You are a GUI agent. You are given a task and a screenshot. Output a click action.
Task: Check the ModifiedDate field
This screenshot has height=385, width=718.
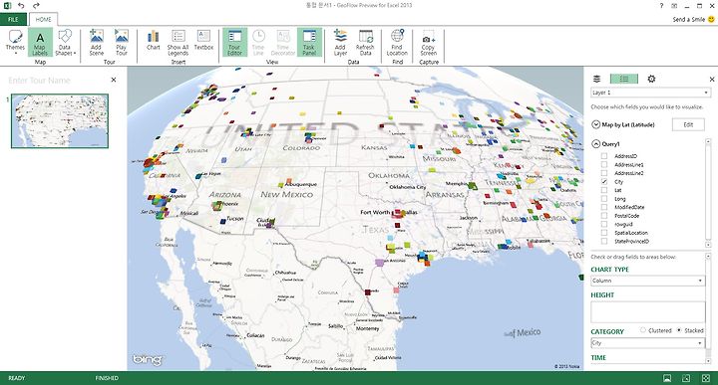pos(604,207)
